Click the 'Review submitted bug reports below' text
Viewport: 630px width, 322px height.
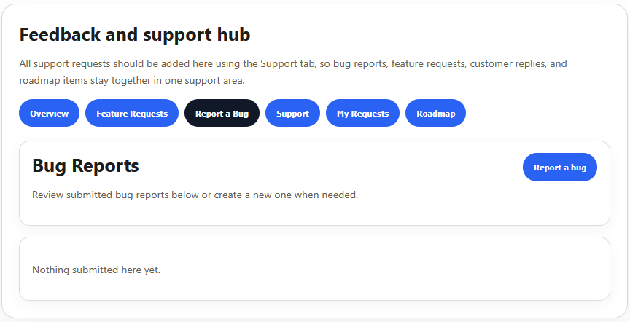(195, 195)
